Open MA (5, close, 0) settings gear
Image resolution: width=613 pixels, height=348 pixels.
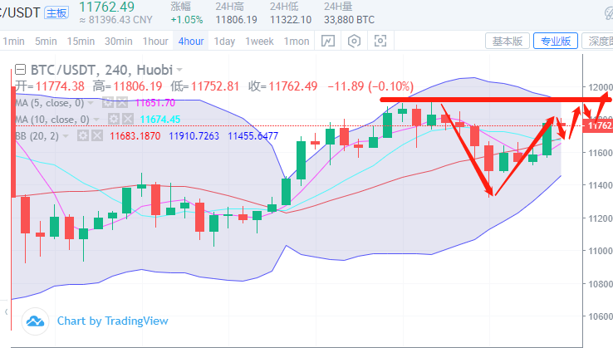coord(107,103)
